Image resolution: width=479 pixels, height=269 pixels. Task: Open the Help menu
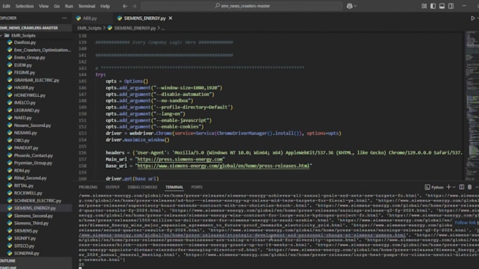[105, 6]
